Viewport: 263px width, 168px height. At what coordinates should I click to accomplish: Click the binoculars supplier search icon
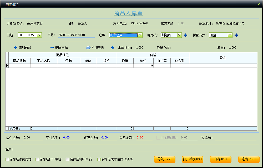tap(71, 23)
